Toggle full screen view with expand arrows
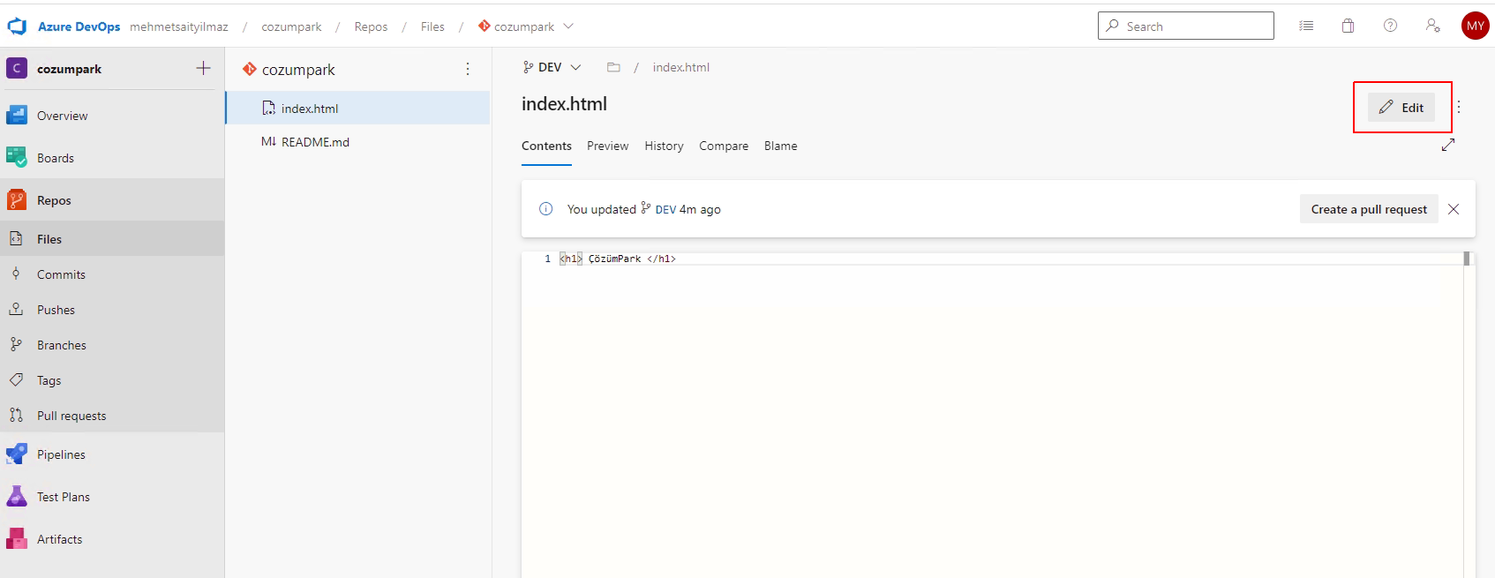This screenshot has width=1495, height=578. click(x=1448, y=145)
